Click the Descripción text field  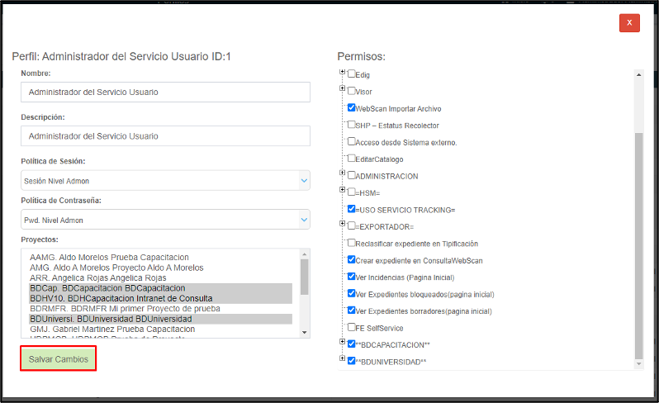[x=165, y=135]
